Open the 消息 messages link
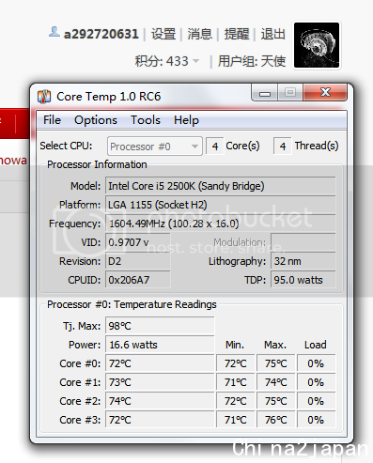The width and height of the screenshot is (373, 463). coord(200,34)
